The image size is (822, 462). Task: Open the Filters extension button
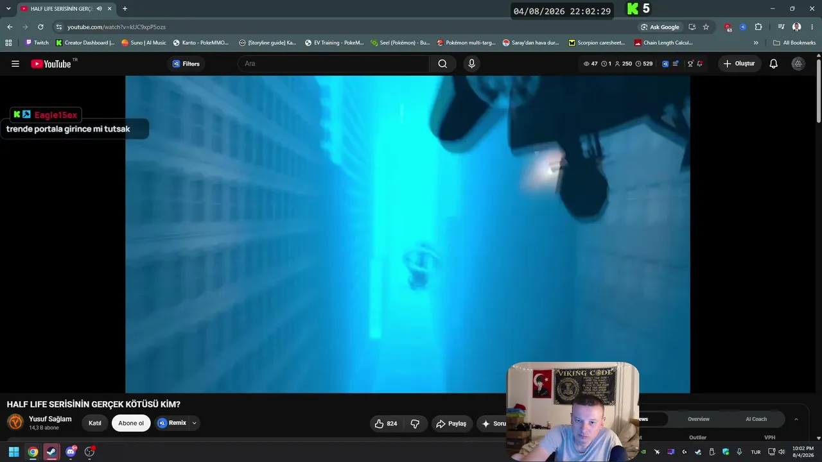(186, 64)
